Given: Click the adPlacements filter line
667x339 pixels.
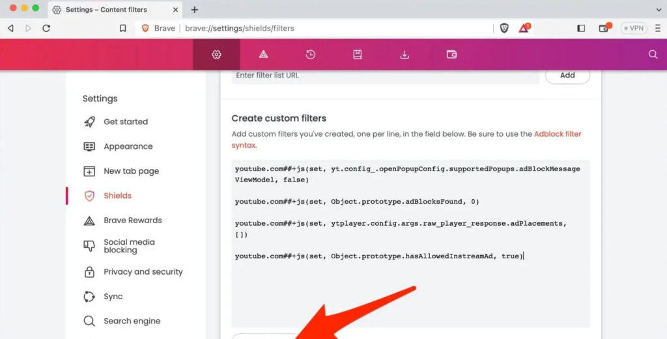Looking at the screenshot, I should coord(401,228).
